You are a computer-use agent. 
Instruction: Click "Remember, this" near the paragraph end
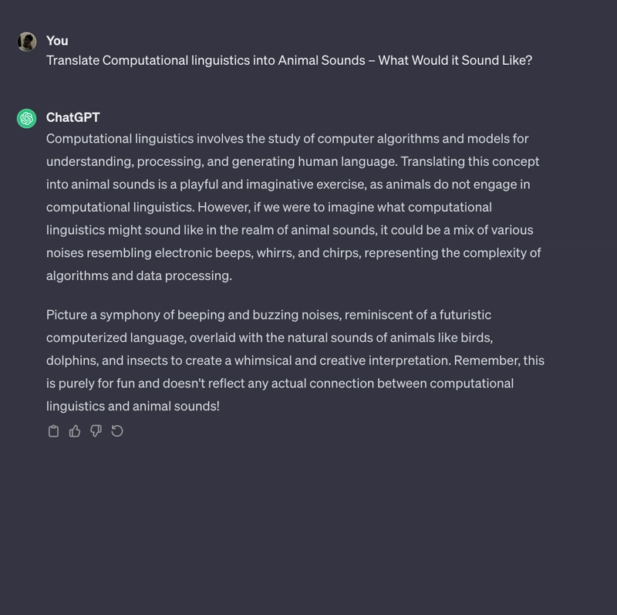499,360
